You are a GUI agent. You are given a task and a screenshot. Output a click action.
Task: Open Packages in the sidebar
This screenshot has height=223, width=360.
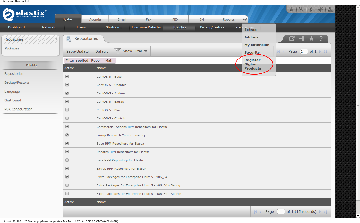tap(12, 48)
